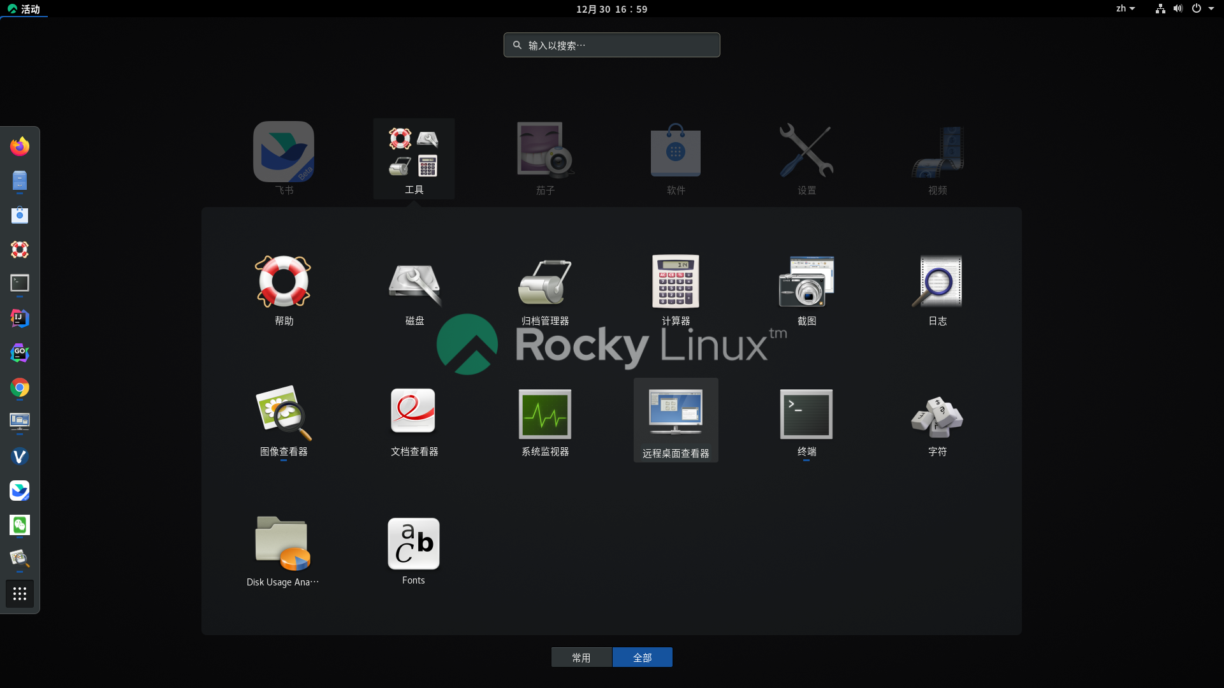This screenshot has height=688, width=1224.
Task: Open 文档查看器 document viewer
Action: 414,420
